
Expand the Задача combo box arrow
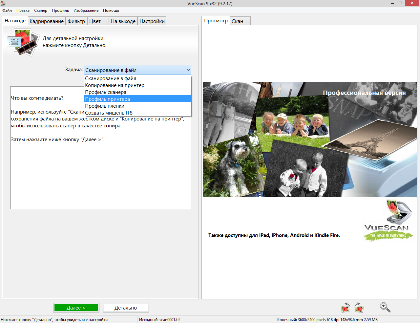188,70
